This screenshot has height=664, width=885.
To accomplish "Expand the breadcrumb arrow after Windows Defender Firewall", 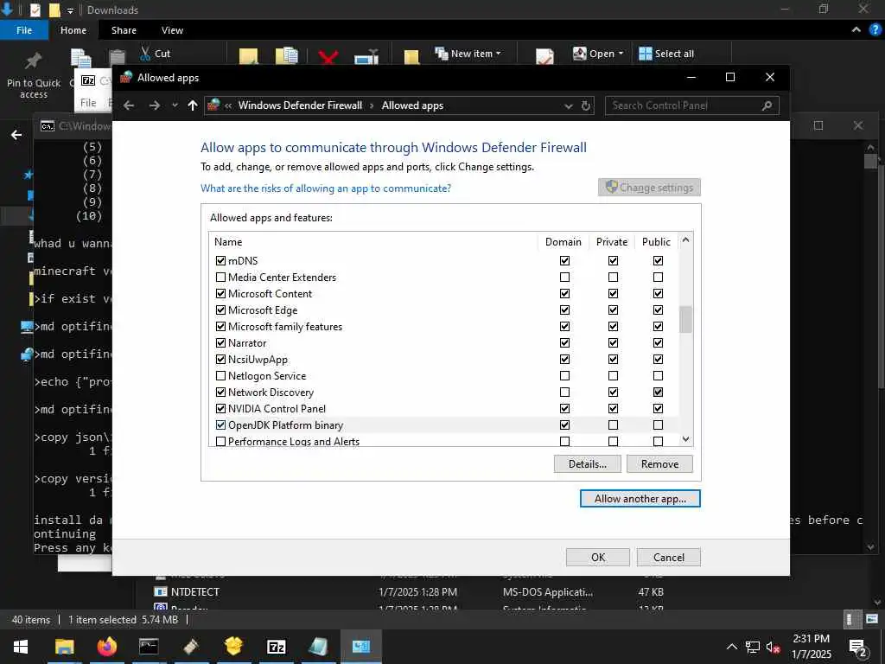I will click(x=372, y=105).
